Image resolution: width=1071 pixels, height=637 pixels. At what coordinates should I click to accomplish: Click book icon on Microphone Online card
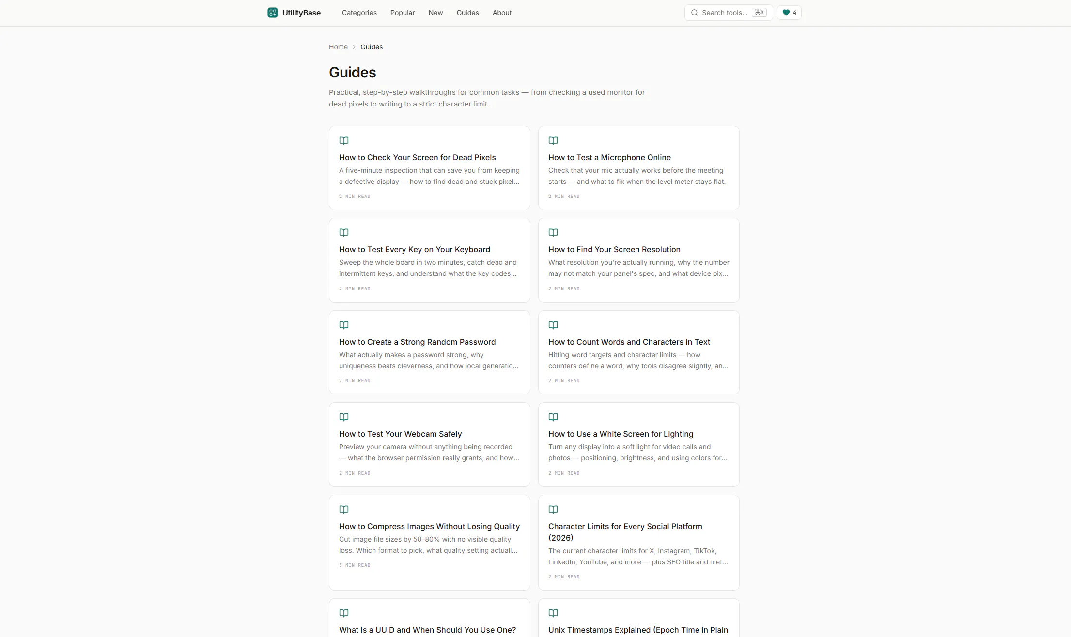tap(553, 141)
